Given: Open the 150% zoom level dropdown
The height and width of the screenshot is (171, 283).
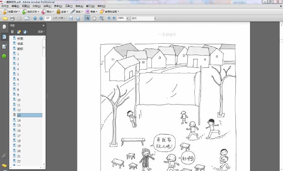Looking at the screenshot, I should (x=127, y=18).
